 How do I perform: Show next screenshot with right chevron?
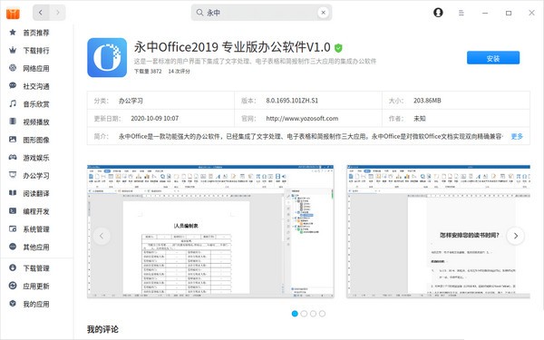[x=516, y=236]
